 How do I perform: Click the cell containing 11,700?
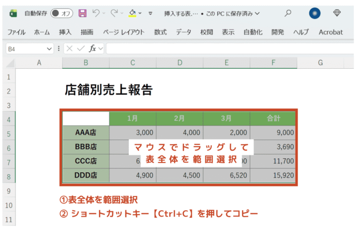click(x=273, y=161)
